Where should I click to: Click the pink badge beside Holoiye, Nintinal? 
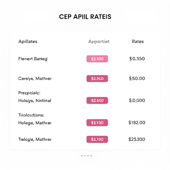(x=97, y=100)
